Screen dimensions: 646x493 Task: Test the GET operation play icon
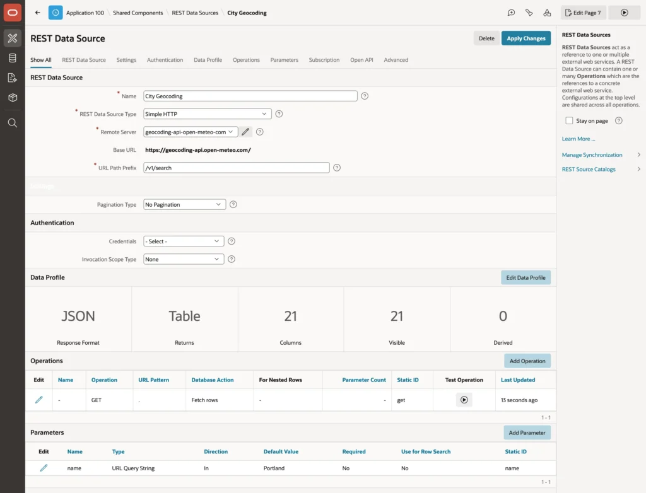(x=464, y=400)
